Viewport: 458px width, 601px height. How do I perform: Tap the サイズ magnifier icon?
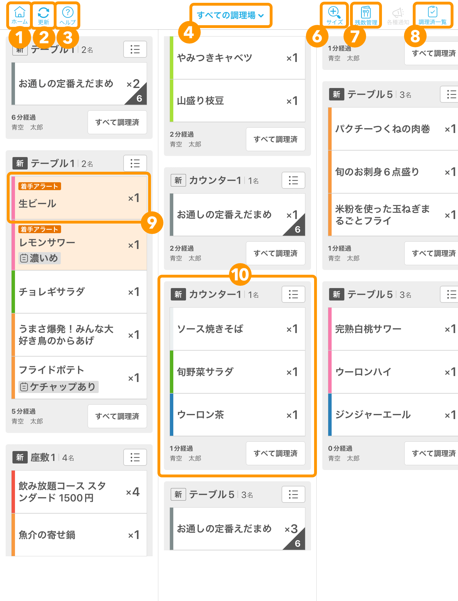pos(334,15)
